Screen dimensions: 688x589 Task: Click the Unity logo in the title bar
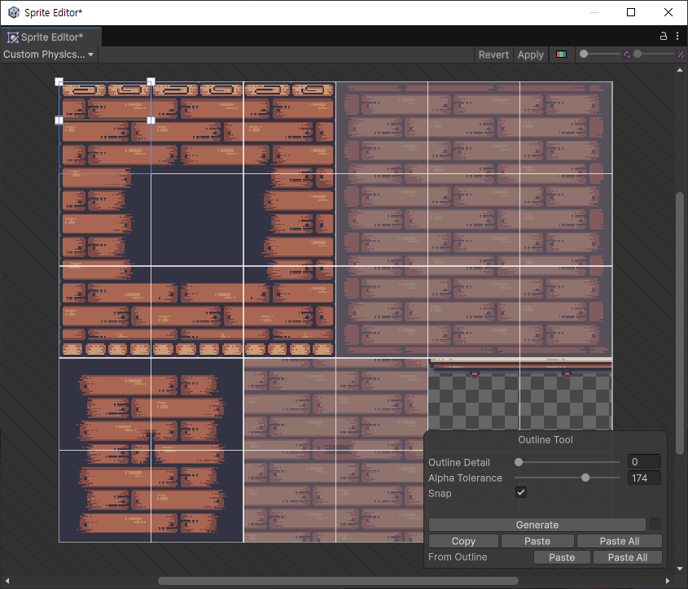pyautogui.click(x=14, y=12)
